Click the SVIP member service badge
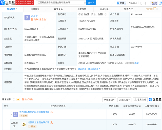 154,3
